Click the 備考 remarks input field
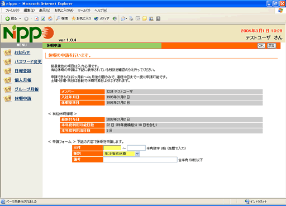Image resolution: width=286 pixels, height=206 pixels. tap(140, 160)
